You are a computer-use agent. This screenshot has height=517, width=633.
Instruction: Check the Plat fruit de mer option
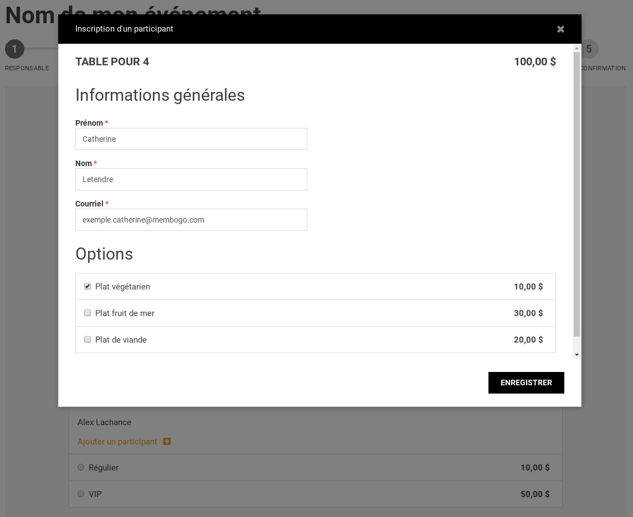coord(87,313)
